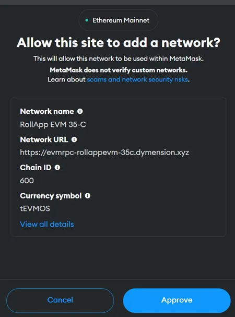Screen dimensions: 235x317
Task: Open the scams and network security risks link
Action: pos(137,79)
